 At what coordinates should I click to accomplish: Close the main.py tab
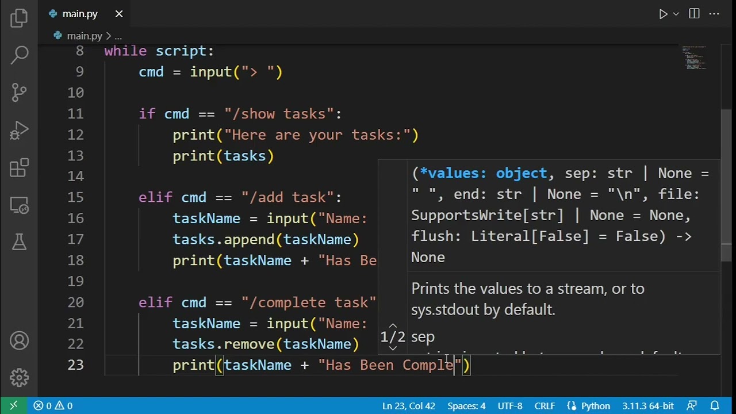click(119, 14)
